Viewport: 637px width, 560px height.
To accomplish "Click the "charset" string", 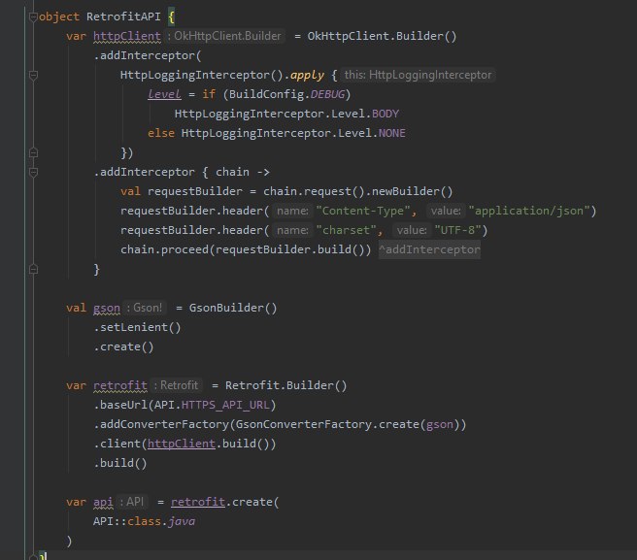I will (x=346, y=230).
